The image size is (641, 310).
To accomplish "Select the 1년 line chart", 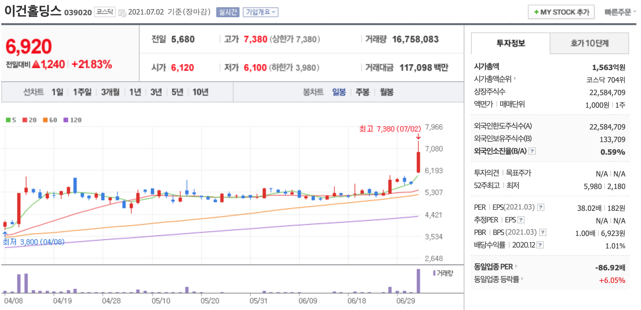I will (x=135, y=92).
